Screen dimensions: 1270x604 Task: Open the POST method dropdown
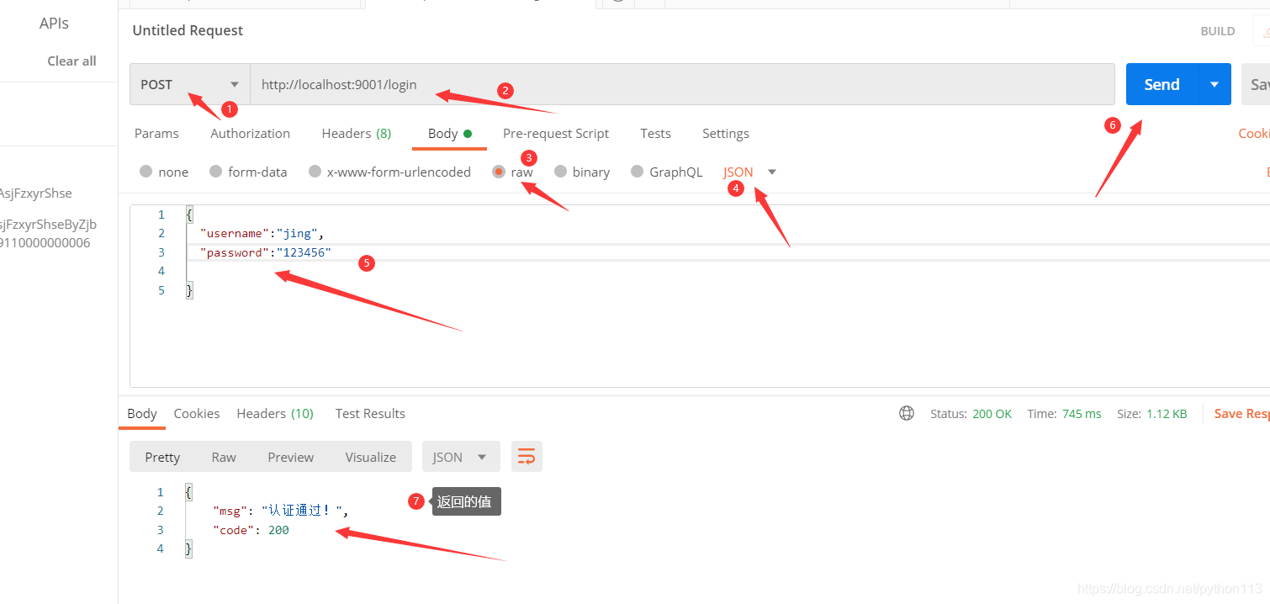[x=190, y=84]
